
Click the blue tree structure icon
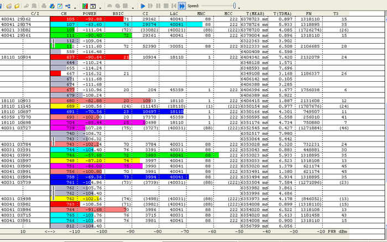(67, 6)
